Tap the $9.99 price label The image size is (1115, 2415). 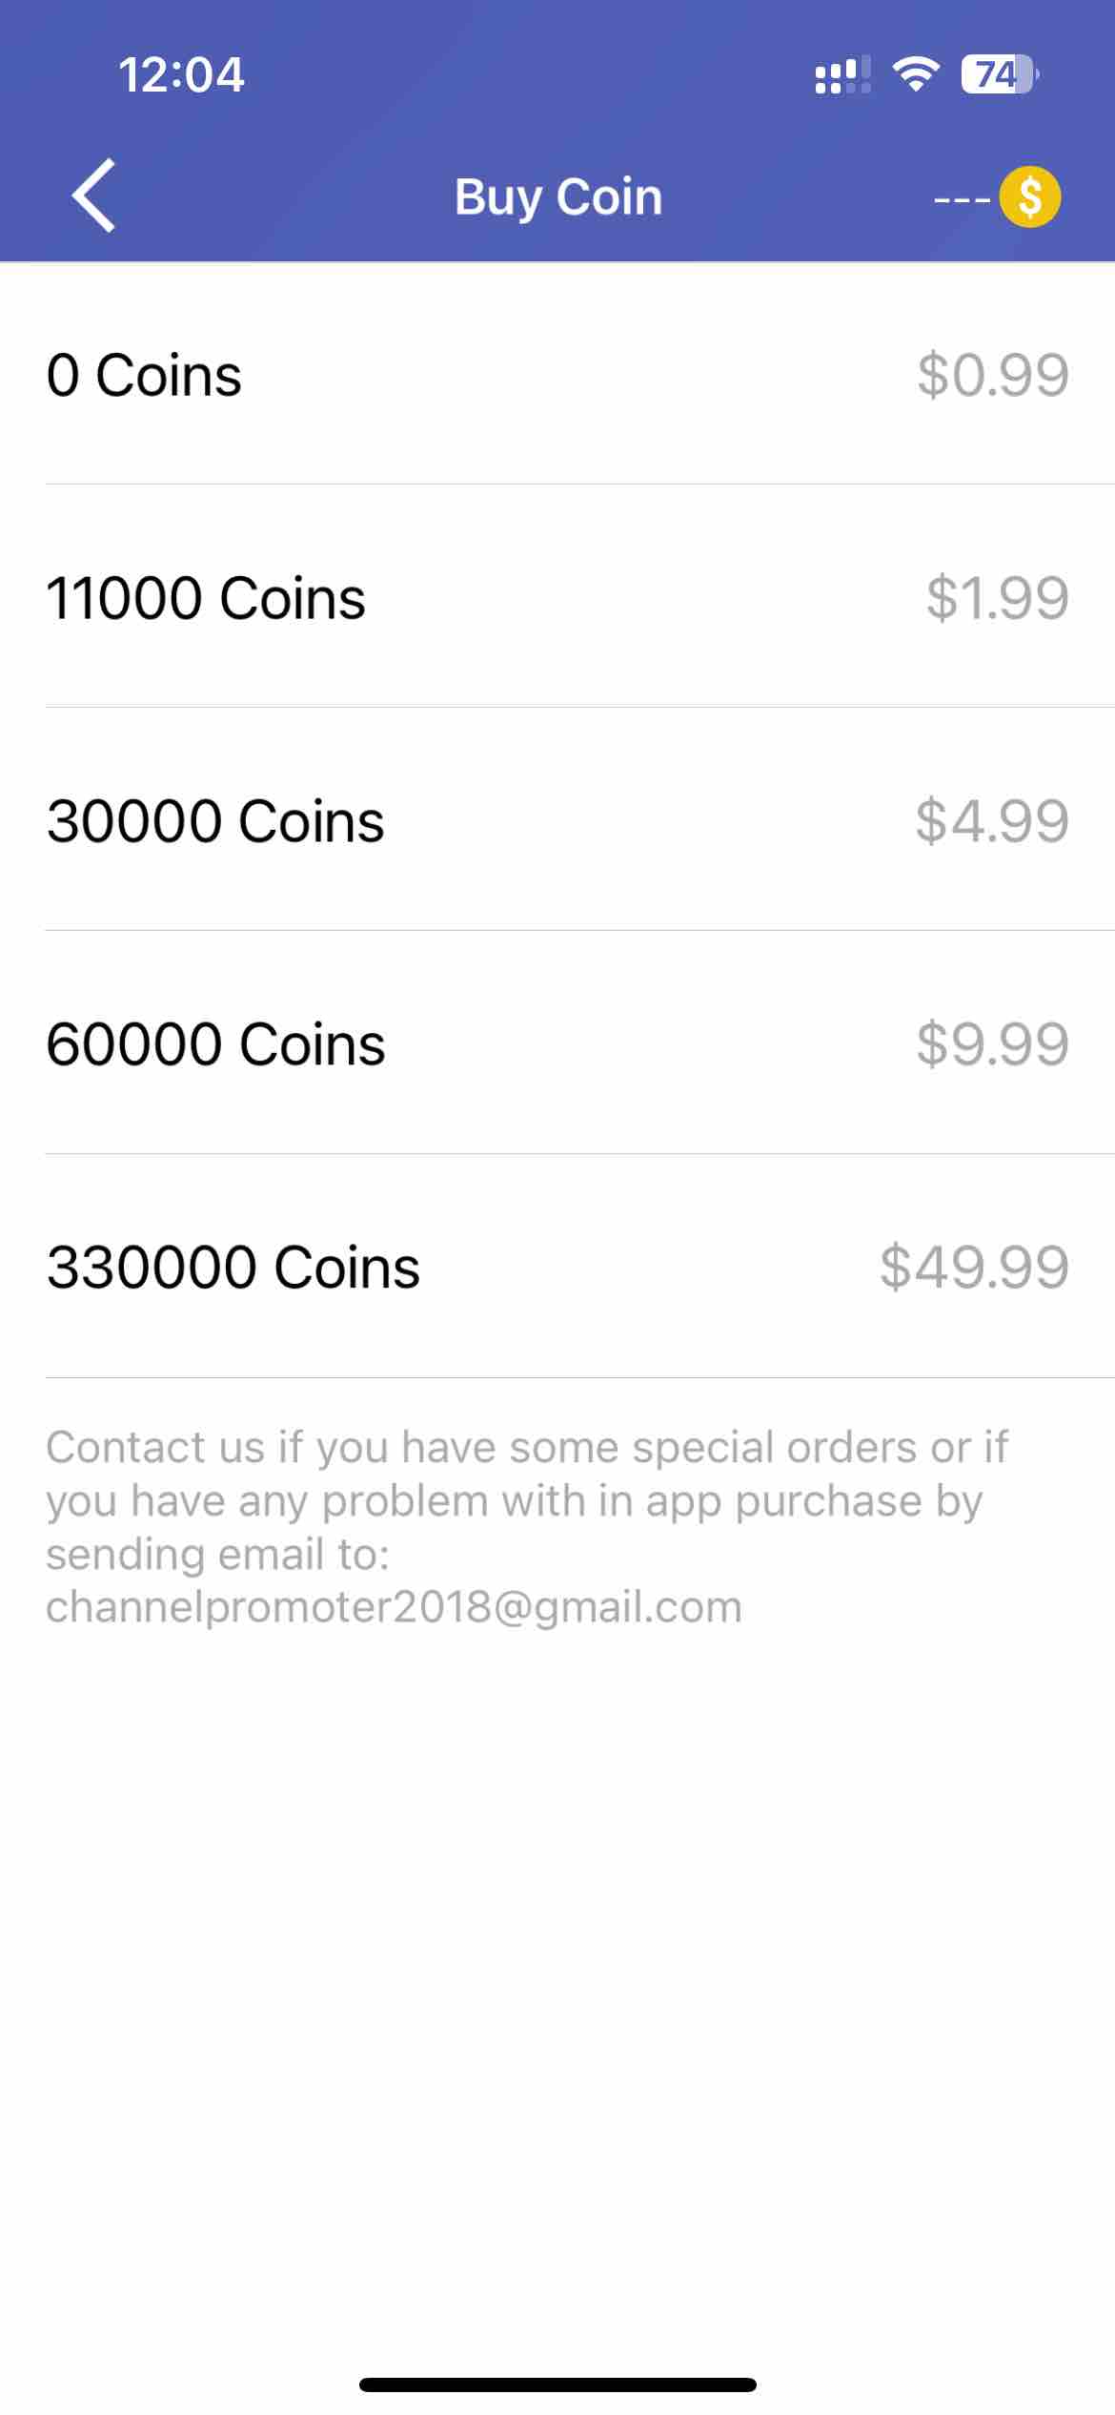click(x=992, y=1044)
